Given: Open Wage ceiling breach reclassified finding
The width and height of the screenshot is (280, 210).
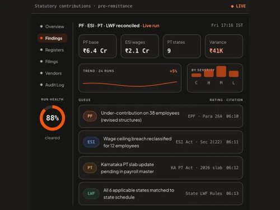Looking at the screenshot, I should [x=161, y=142].
